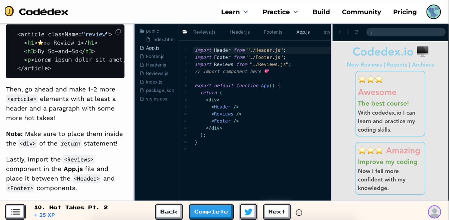This screenshot has height=220, width=449.
Task: Copy the code snippet via copy icon
Action: (x=118, y=32)
